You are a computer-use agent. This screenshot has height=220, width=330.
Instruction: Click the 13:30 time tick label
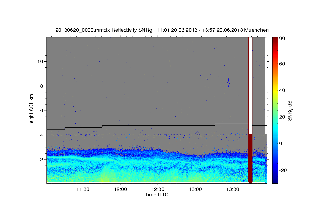point(233,189)
